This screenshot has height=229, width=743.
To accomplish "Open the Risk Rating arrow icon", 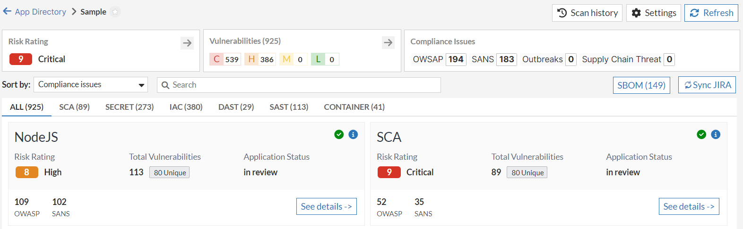I will [x=187, y=43].
